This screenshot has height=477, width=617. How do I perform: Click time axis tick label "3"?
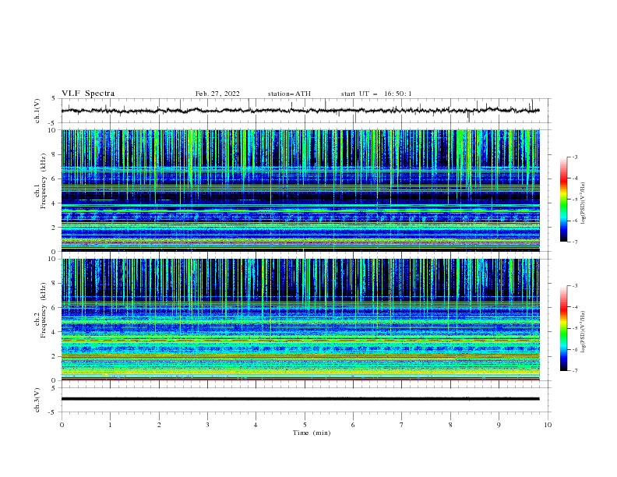(x=207, y=425)
